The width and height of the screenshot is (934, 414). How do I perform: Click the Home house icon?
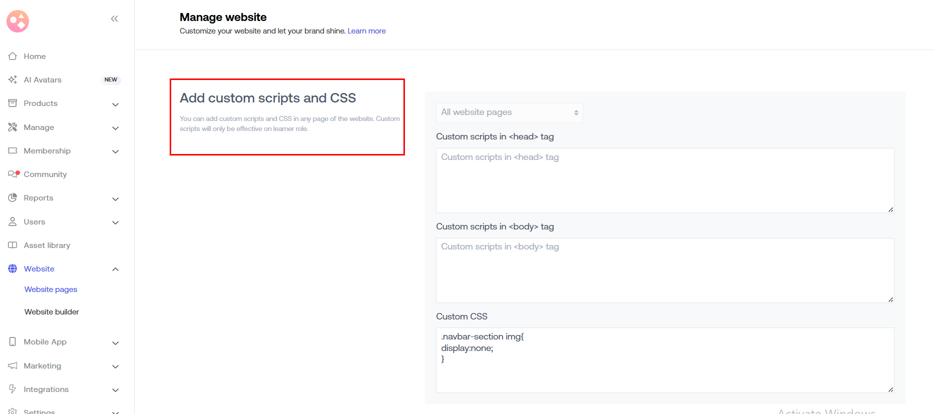point(13,56)
